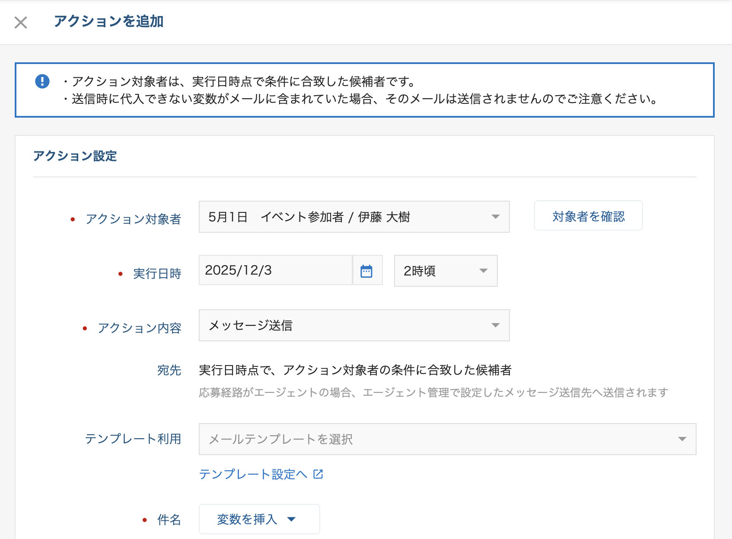Click the external link icon beside テンプレート設定へ

click(x=318, y=474)
